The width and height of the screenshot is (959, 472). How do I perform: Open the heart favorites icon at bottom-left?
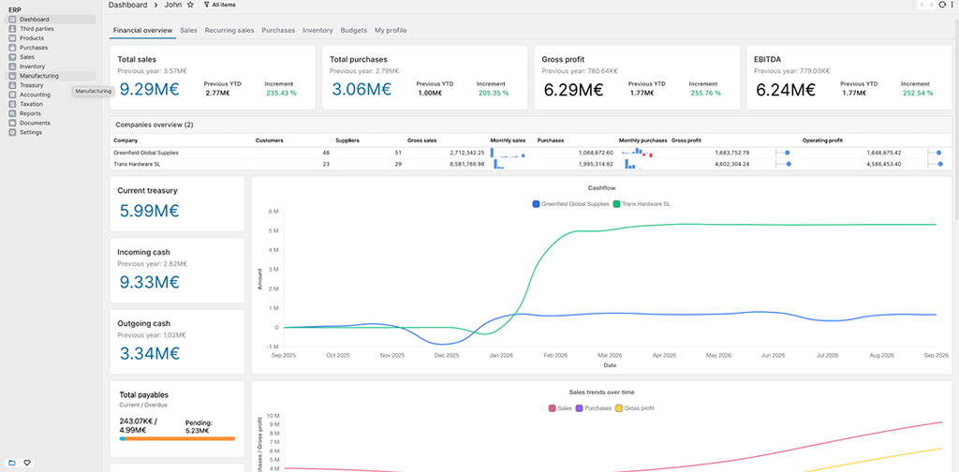pos(27,463)
